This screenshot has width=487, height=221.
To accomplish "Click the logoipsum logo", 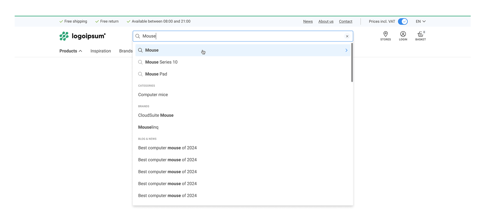I will pyautogui.click(x=82, y=36).
